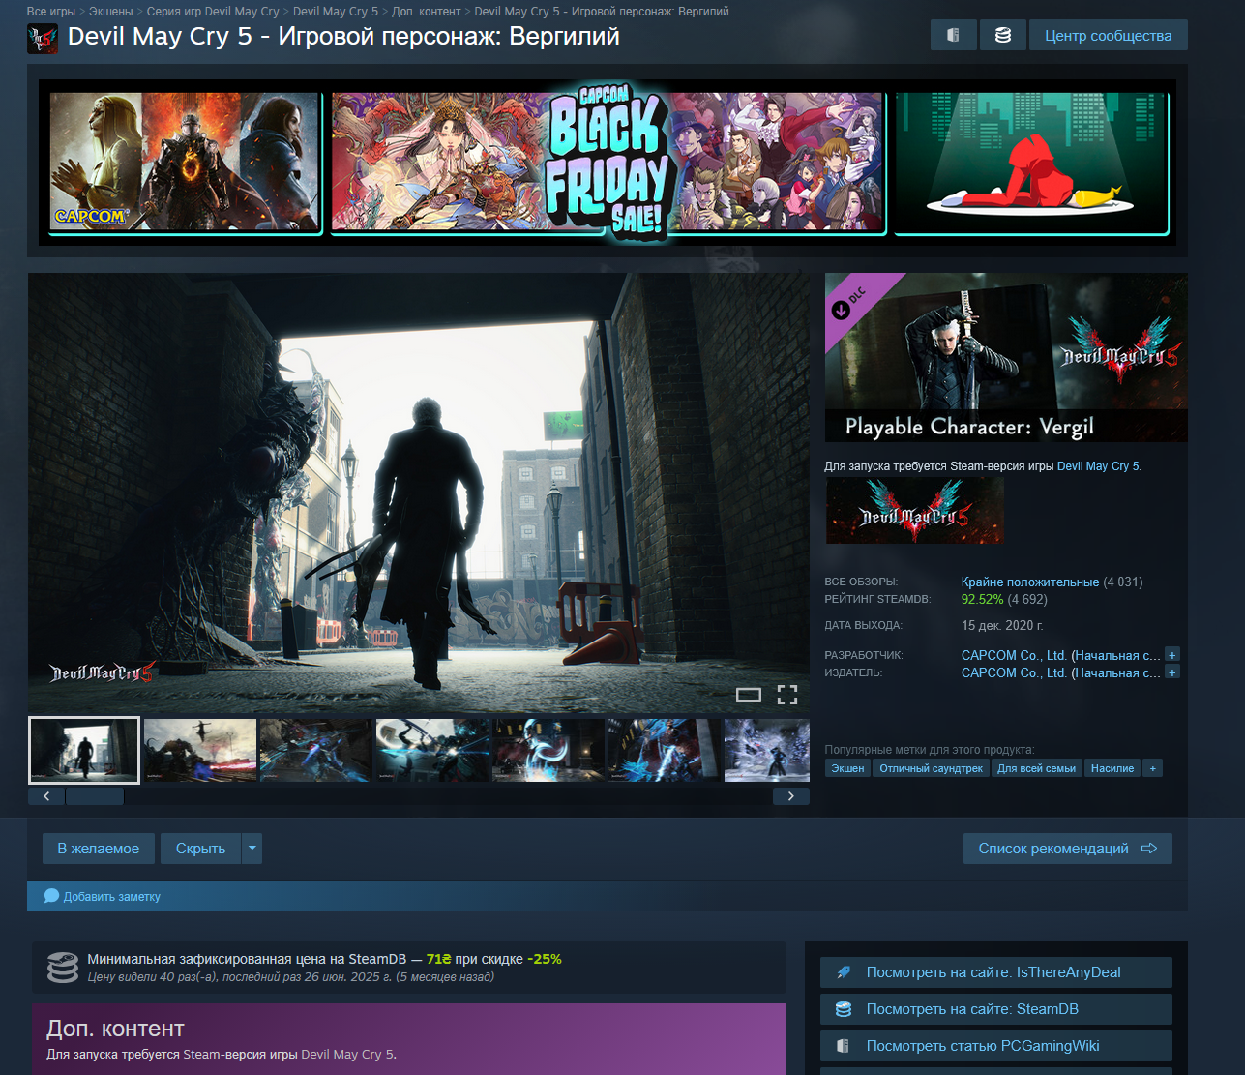Select the highlighted alley silhouette thumbnail
1245x1075 pixels.
point(84,750)
